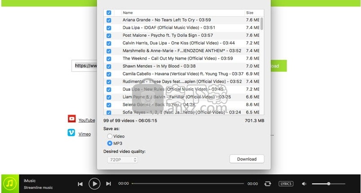Uncheck Calvin Harris One Kiss checkbox
The image size is (361, 193).
109,43
